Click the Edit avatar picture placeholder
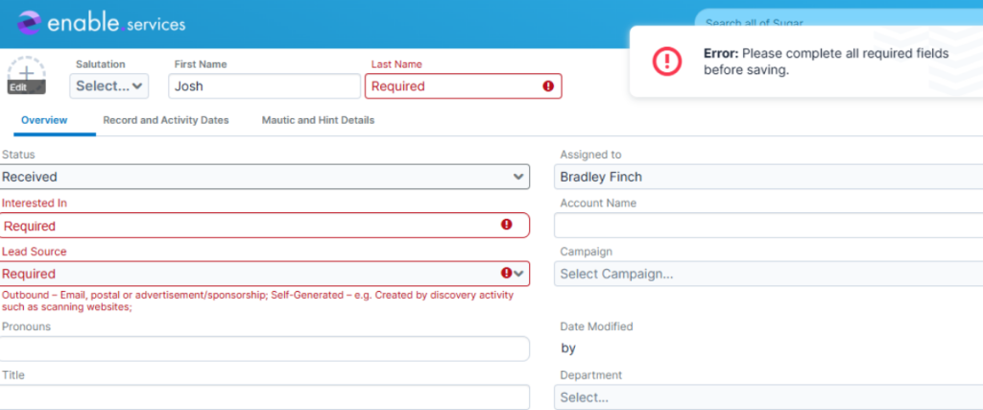The width and height of the screenshot is (983, 410). [26, 76]
